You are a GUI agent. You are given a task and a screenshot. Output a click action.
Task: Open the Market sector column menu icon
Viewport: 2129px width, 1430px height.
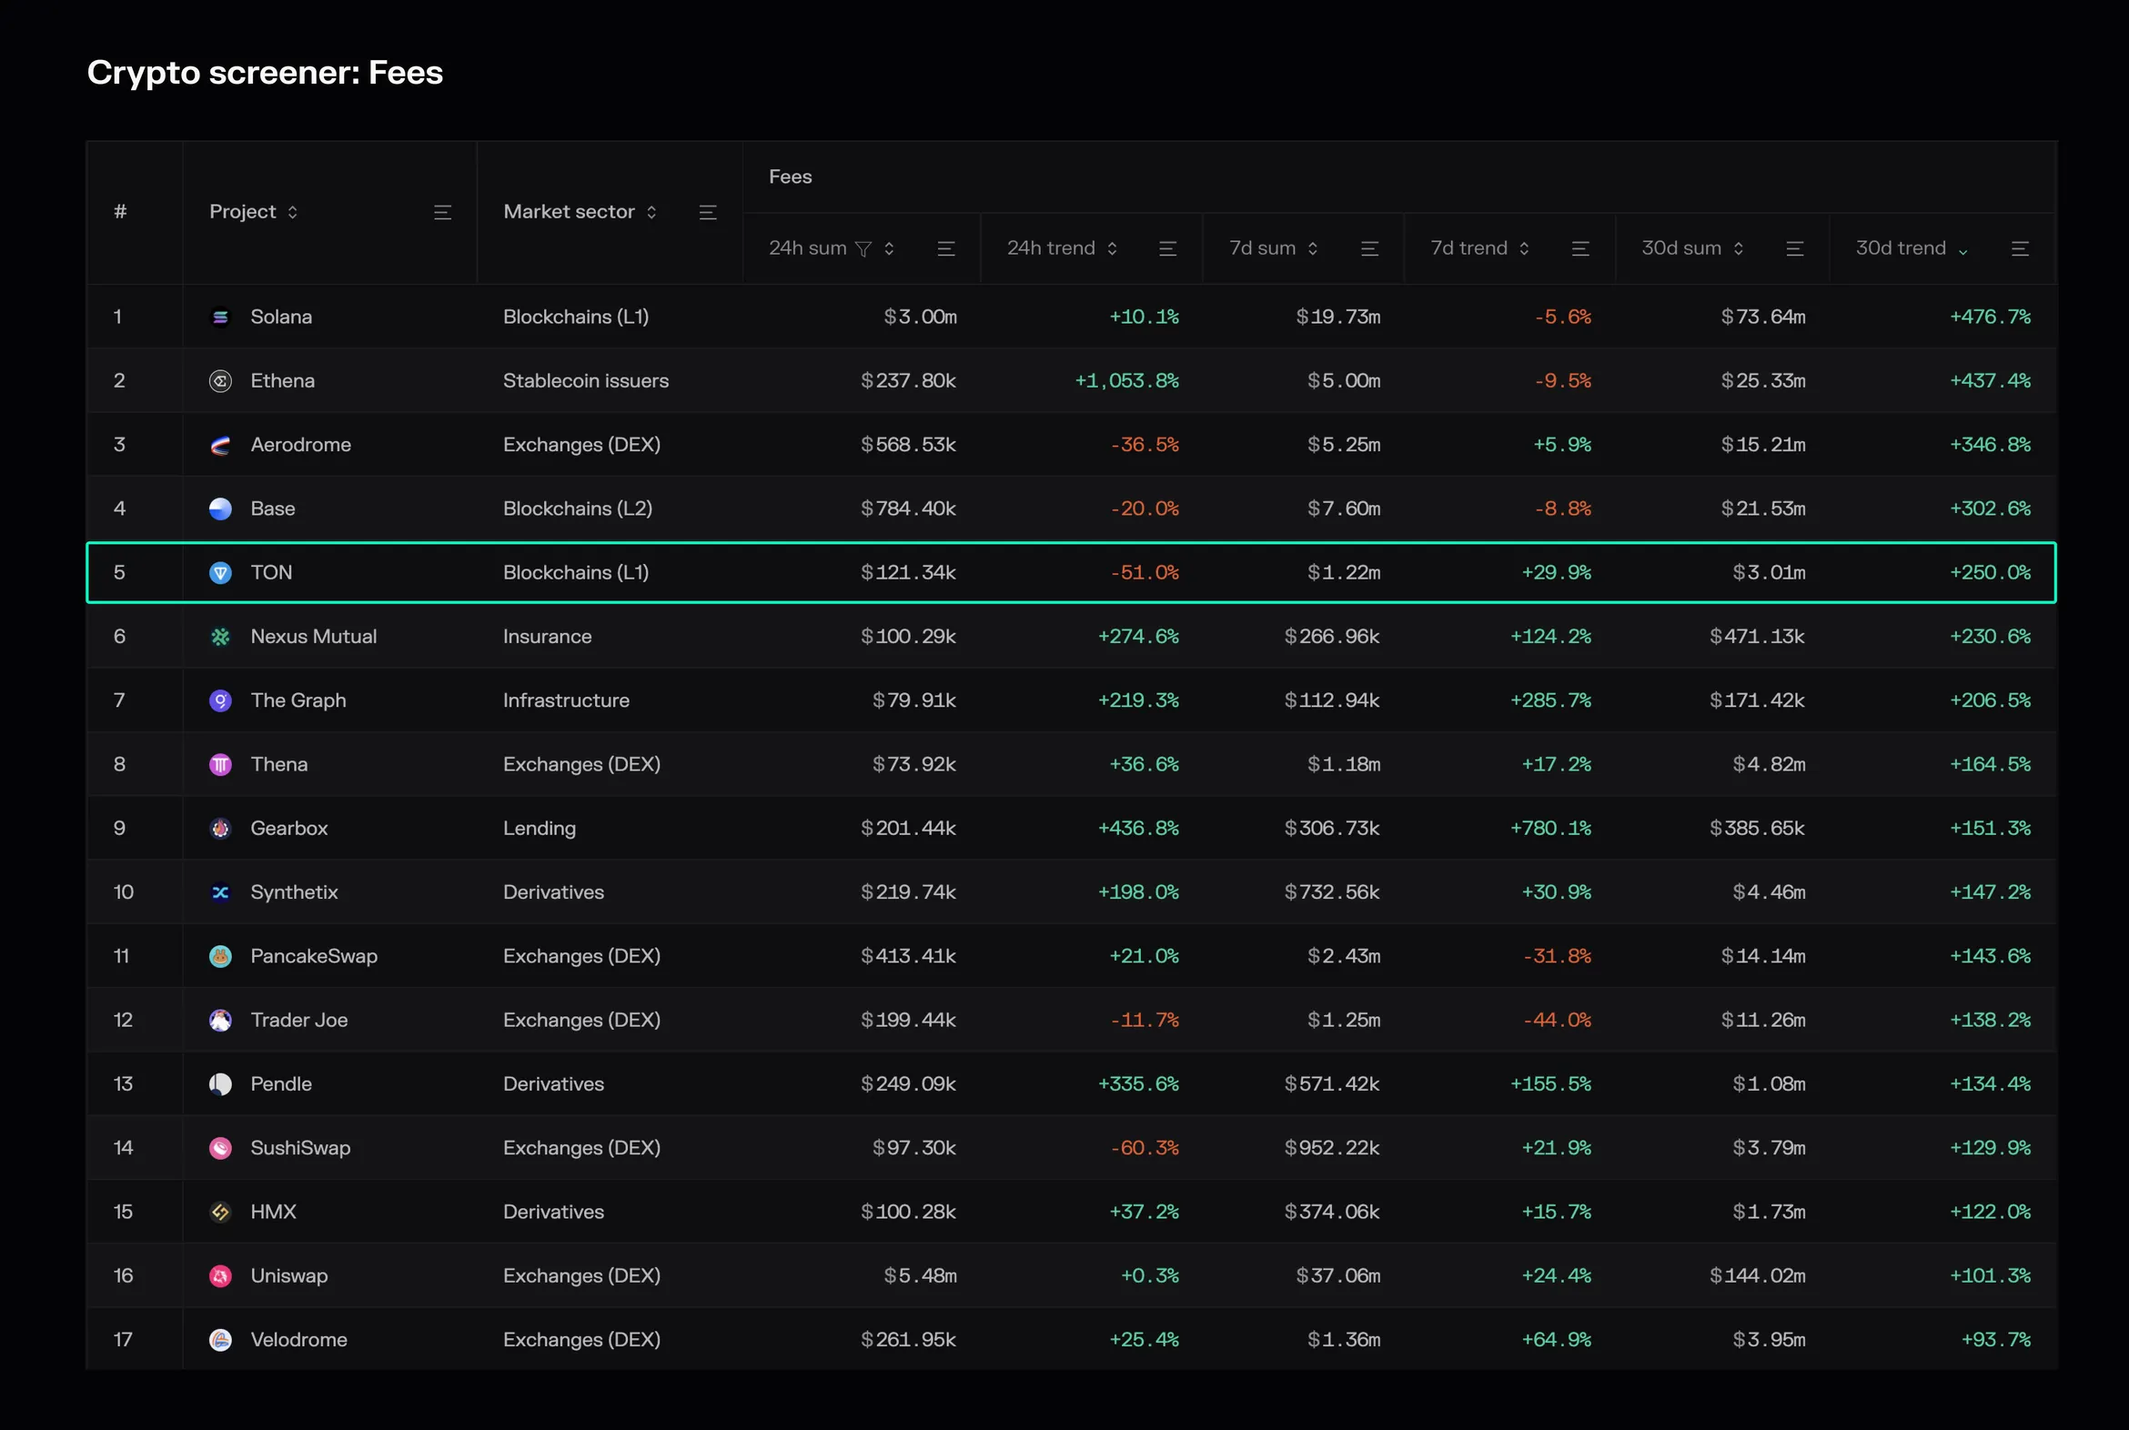[708, 213]
